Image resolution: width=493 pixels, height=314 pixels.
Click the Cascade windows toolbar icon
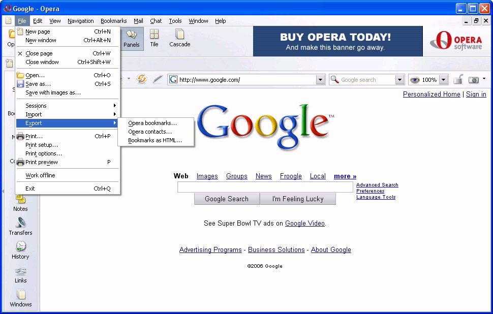179,38
